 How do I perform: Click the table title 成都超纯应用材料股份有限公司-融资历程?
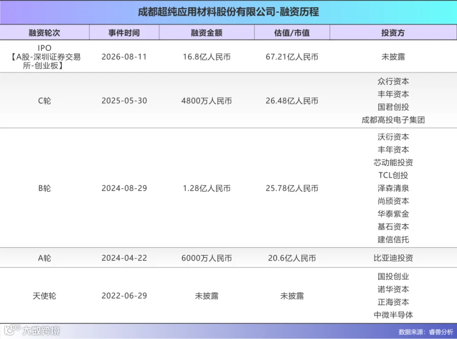[228, 12]
